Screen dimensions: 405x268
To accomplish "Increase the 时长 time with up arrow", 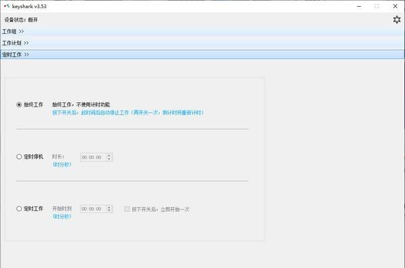I will point(109,155).
